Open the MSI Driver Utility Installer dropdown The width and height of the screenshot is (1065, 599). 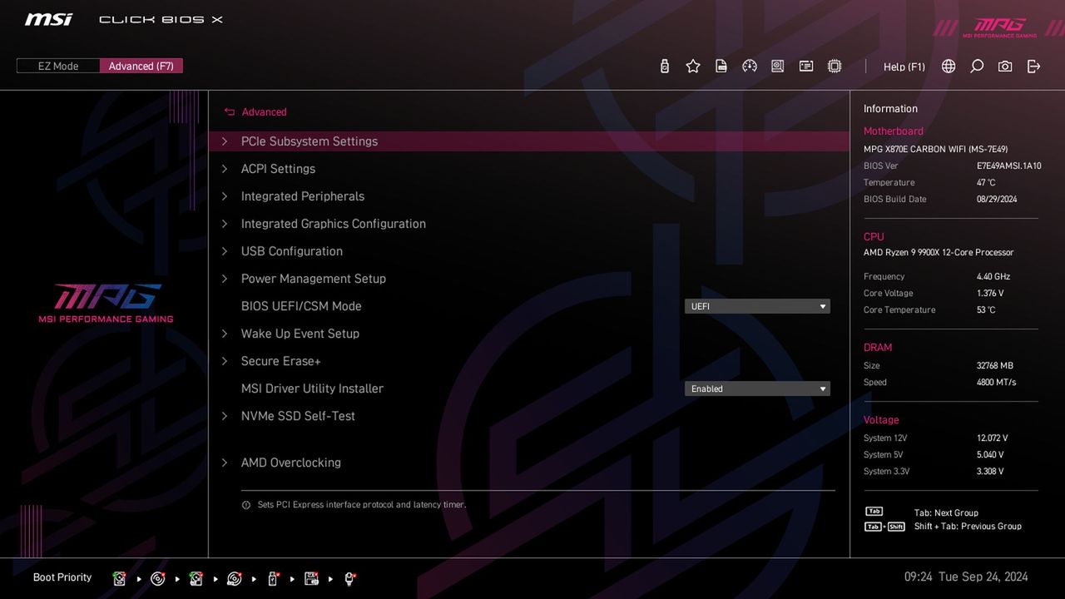pos(757,389)
